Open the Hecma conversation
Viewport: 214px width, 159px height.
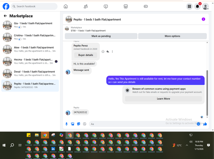[x=30, y=61]
